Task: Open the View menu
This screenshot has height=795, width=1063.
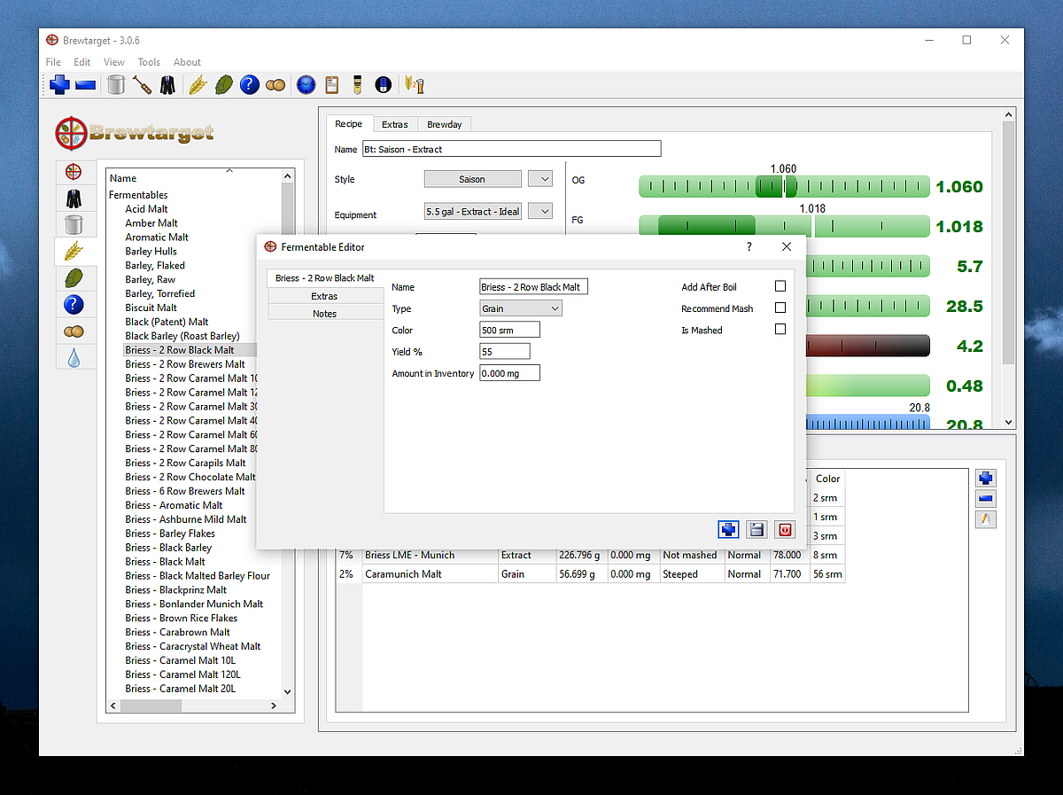Action: coord(114,62)
